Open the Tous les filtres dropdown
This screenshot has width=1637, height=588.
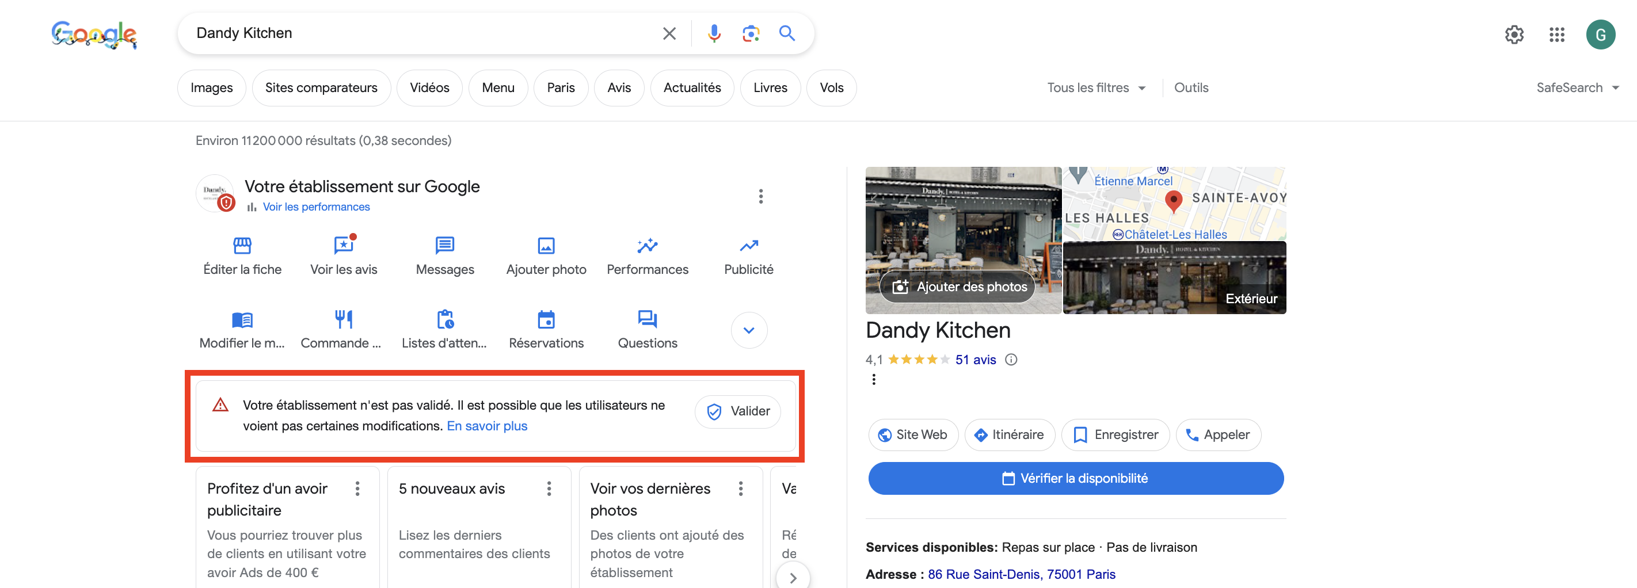[x=1095, y=87]
